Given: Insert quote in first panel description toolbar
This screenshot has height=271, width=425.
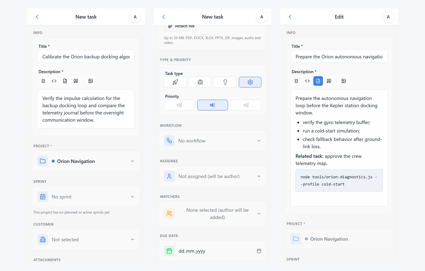Looking at the screenshot, I should tap(76, 81).
